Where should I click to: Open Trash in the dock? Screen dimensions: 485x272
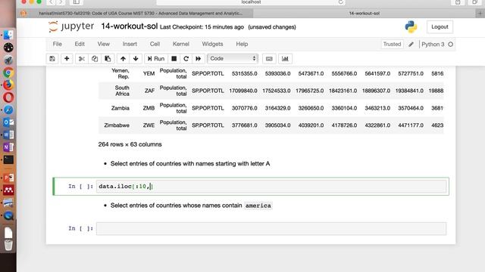(8, 245)
